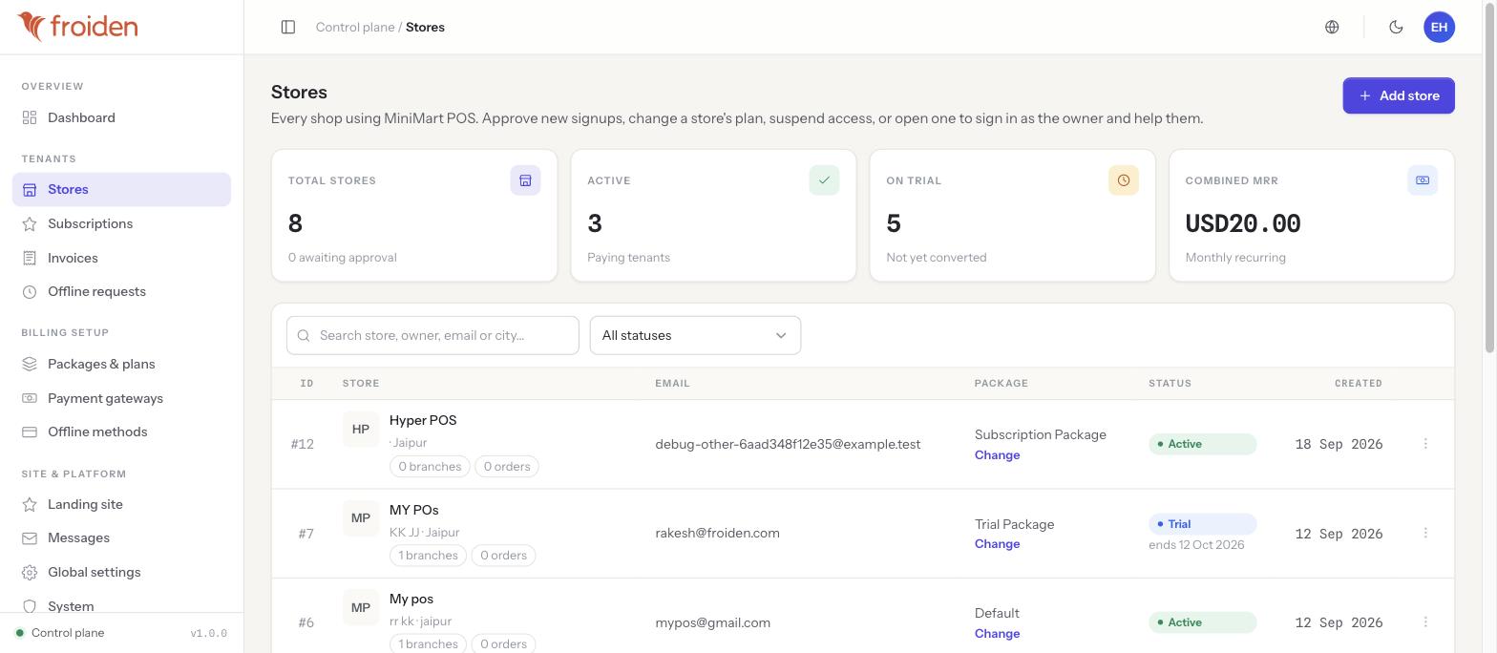Click the Total Stores card icon
The image size is (1497, 653).
click(x=525, y=180)
